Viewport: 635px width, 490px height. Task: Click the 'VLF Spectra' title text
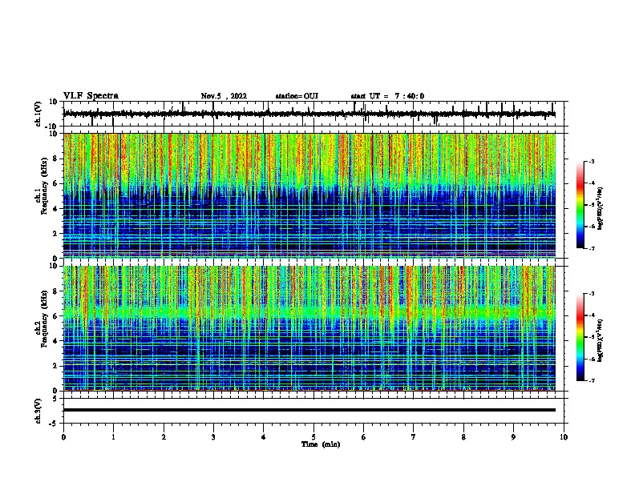(91, 96)
